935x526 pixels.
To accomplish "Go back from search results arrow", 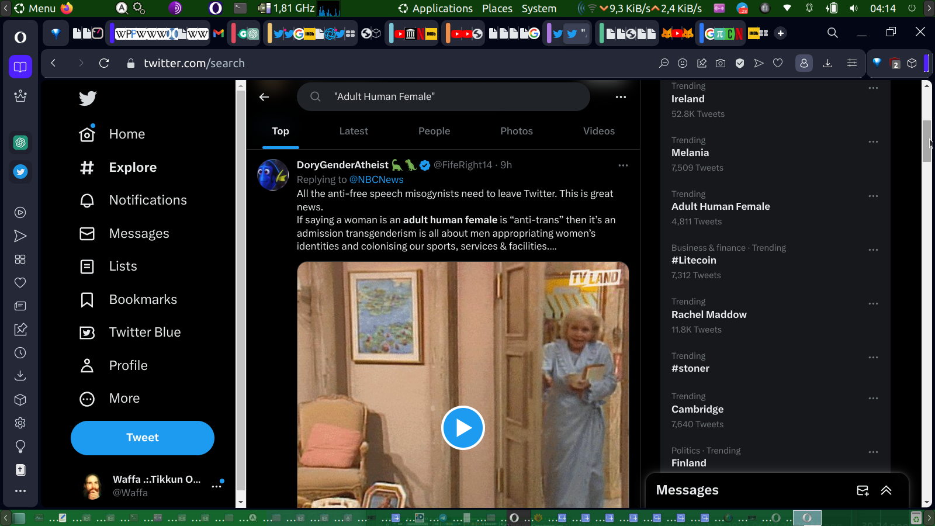I will [264, 97].
